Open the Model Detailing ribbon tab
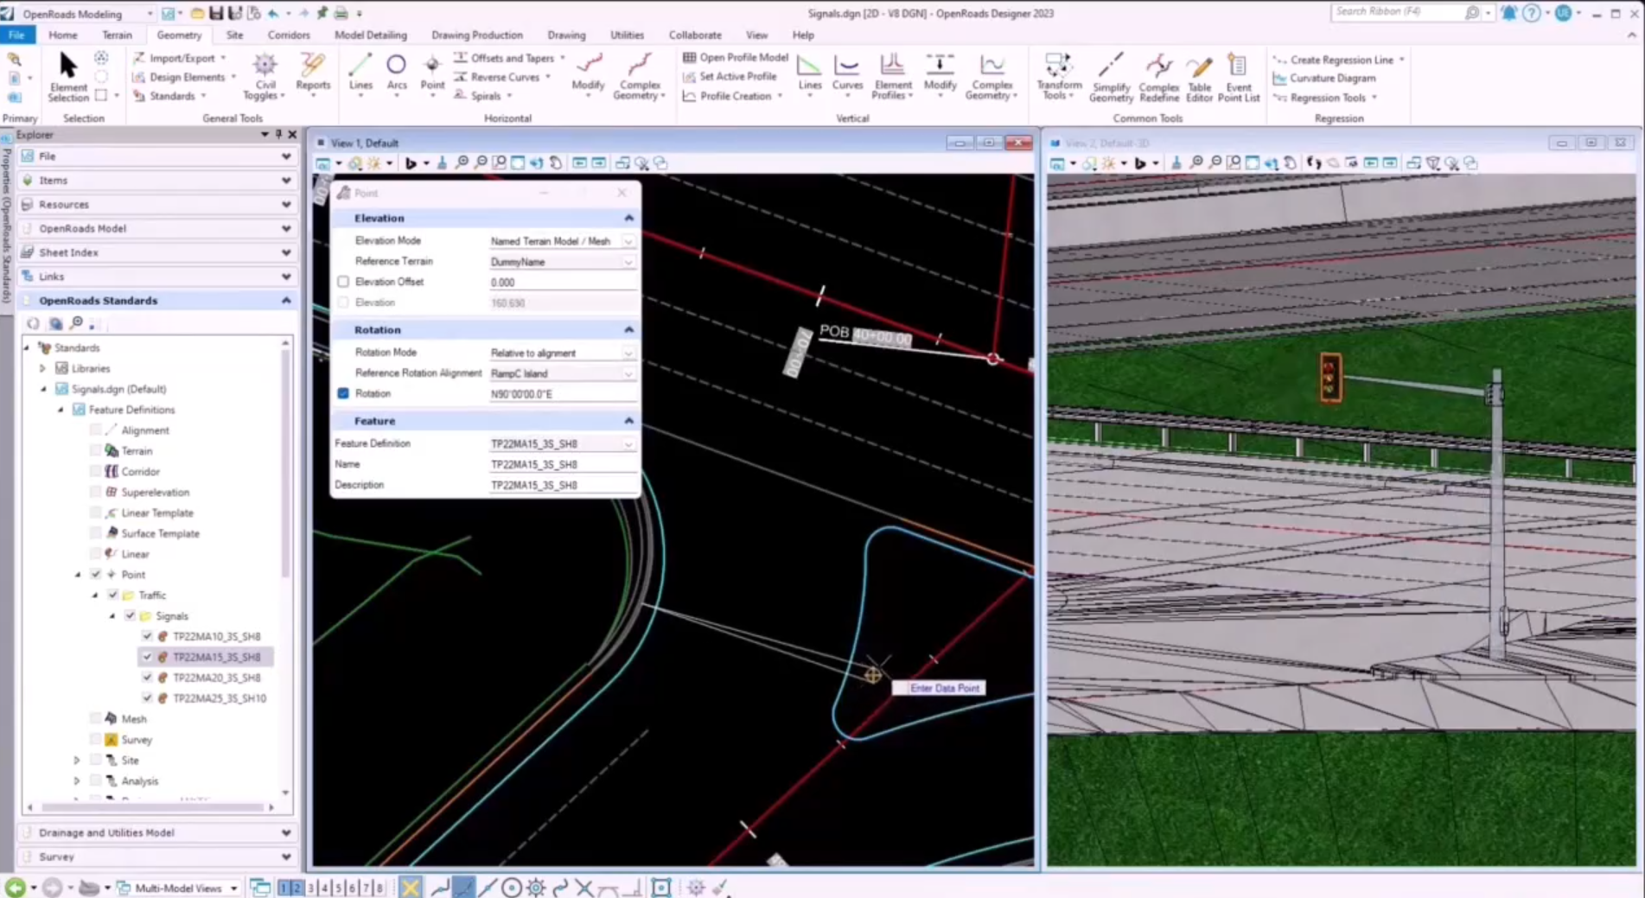Viewport: 1645px width, 898px height. 370,35
